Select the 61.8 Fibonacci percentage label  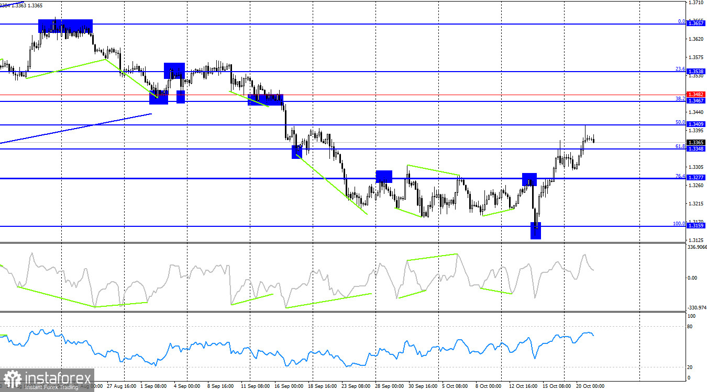[x=680, y=146]
